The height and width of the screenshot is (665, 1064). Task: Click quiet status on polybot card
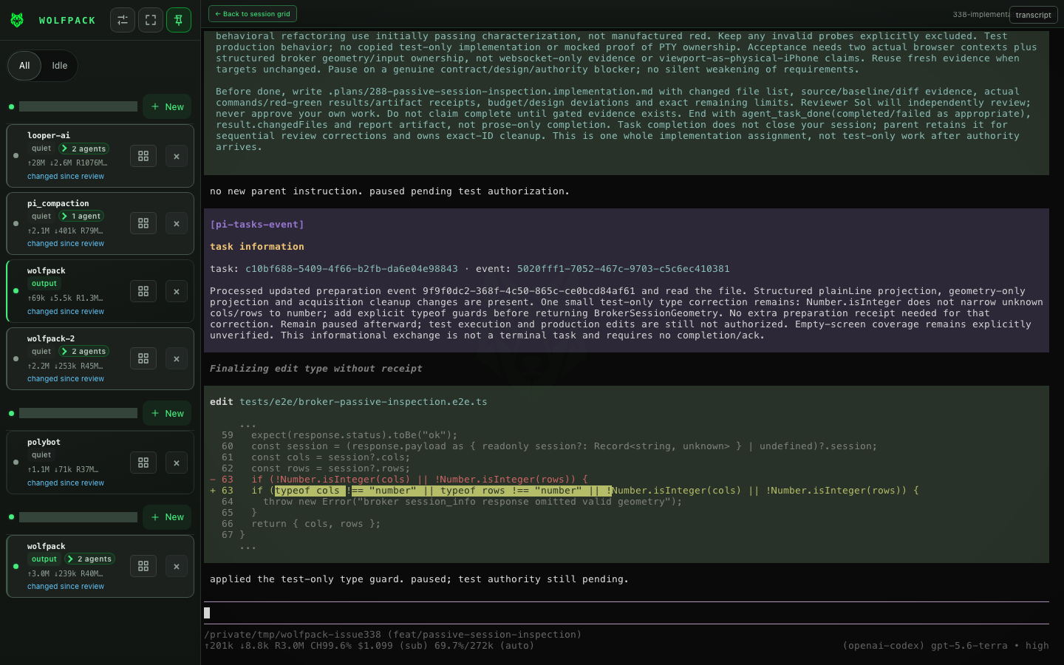click(41, 455)
